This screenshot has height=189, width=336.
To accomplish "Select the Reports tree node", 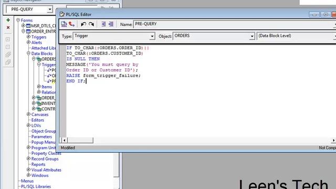I will tap(38, 164).
